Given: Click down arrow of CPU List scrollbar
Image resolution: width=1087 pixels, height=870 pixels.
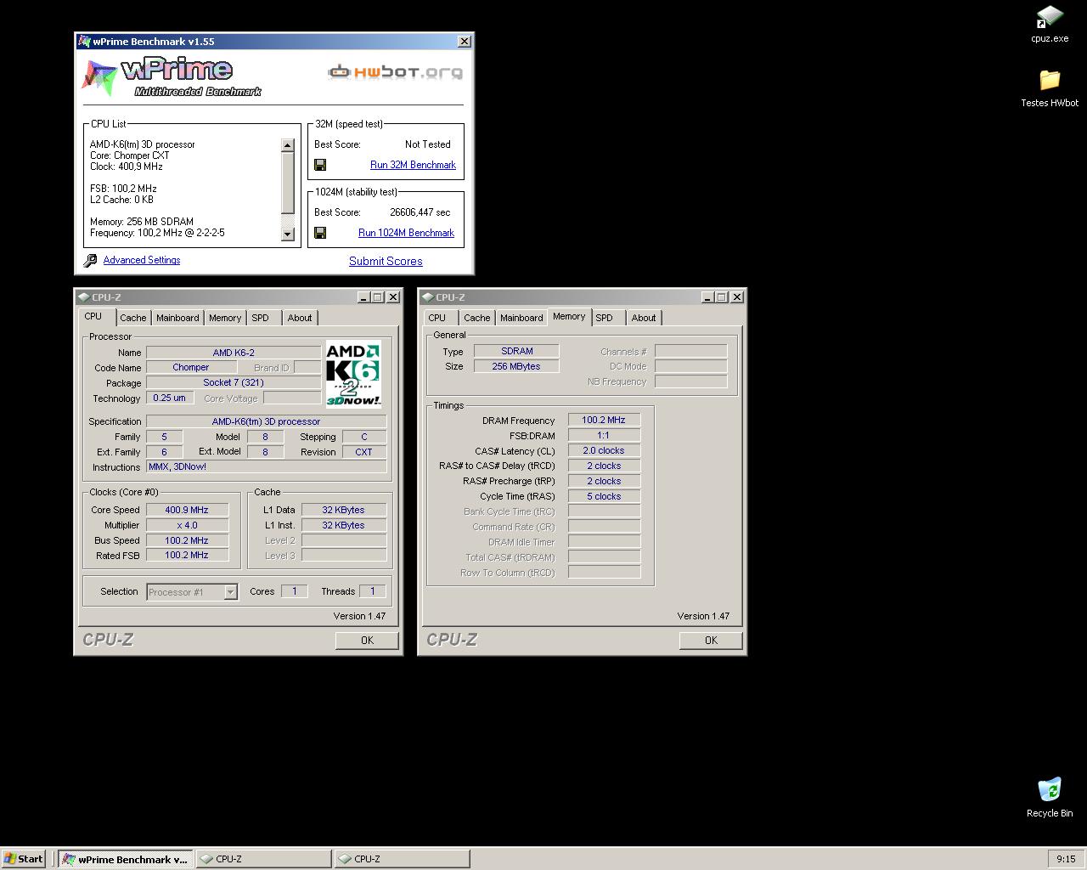Looking at the screenshot, I should coord(287,234).
